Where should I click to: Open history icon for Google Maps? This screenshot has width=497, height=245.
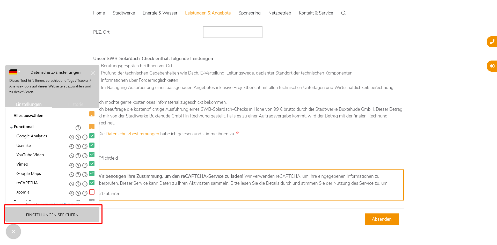tap(71, 175)
